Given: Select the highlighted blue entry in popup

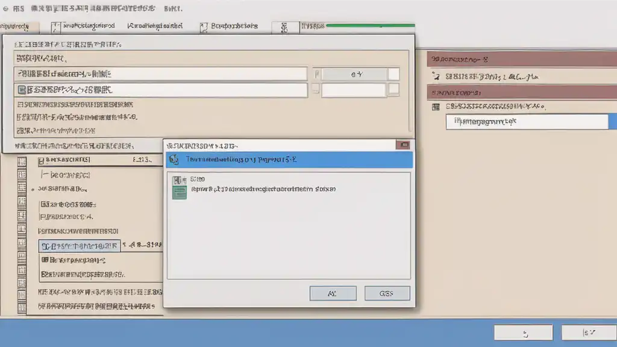Looking at the screenshot, I should (x=289, y=160).
